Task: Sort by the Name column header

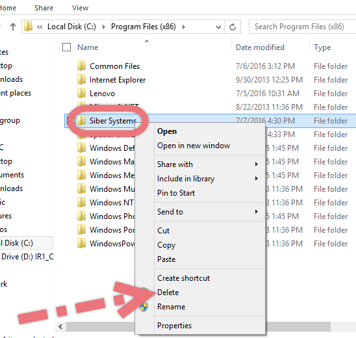Action: coord(88,47)
